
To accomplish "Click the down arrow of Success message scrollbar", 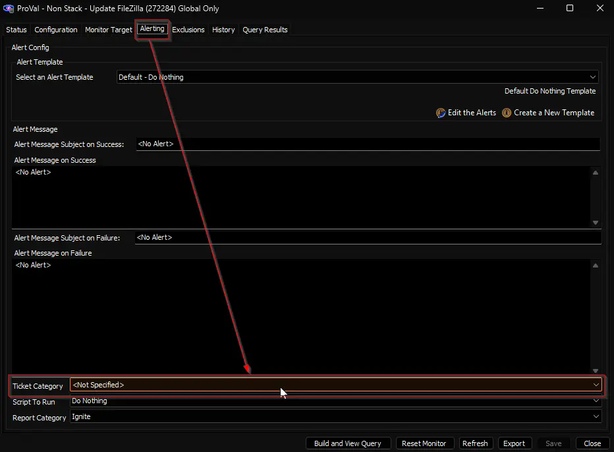I will pyautogui.click(x=596, y=223).
